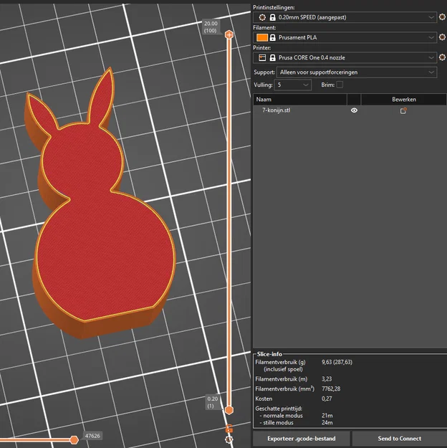Enable the Brim checkbox
This screenshot has height=448, width=447.
click(x=340, y=85)
